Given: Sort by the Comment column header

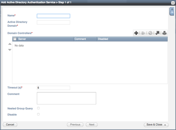Looking at the screenshot, I should 85,39.
